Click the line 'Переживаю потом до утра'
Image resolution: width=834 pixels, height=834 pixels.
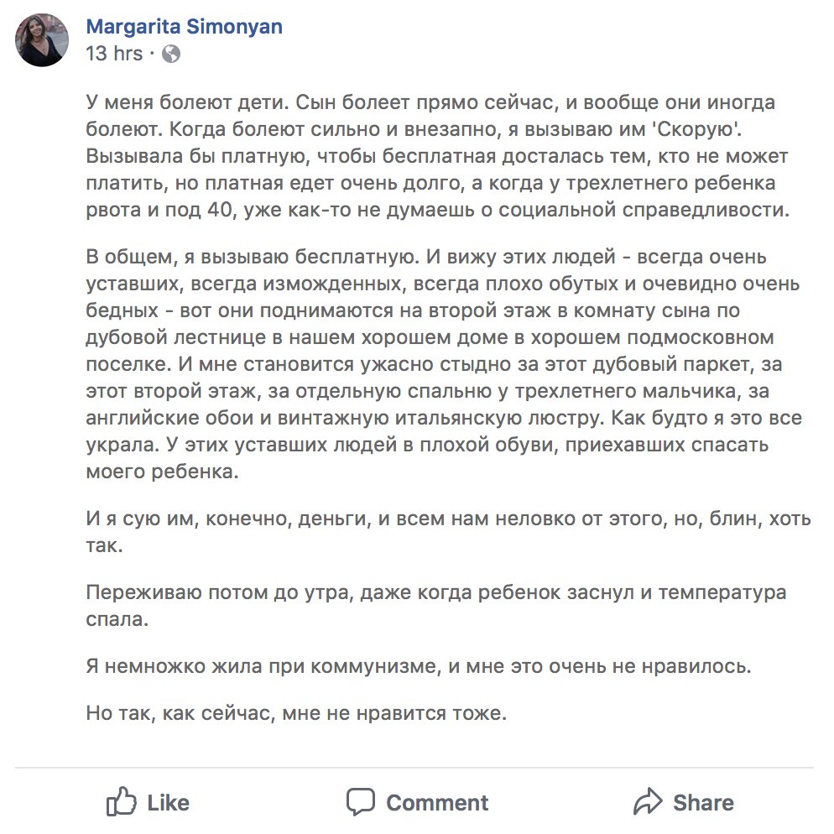coord(436,605)
